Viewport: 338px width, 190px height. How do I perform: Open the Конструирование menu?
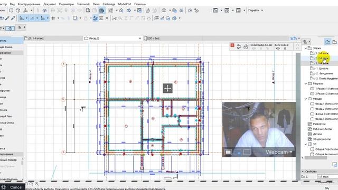[29, 4]
